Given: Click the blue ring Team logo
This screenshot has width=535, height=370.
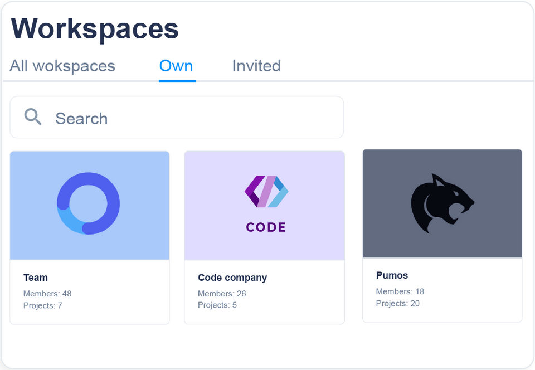Looking at the screenshot, I should [x=89, y=203].
